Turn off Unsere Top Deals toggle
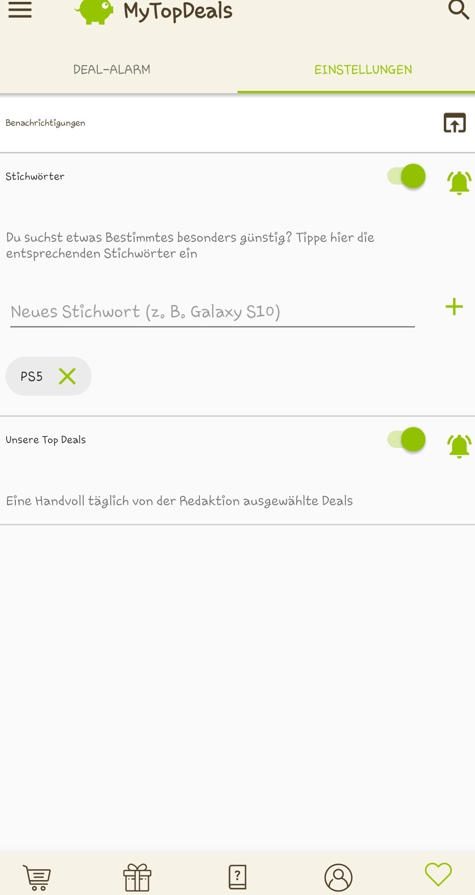 coord(407,440)
